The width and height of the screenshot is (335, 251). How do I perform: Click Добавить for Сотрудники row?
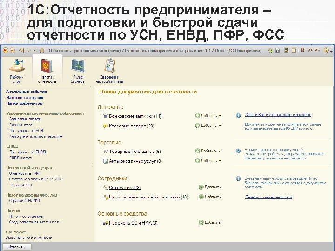209,187
